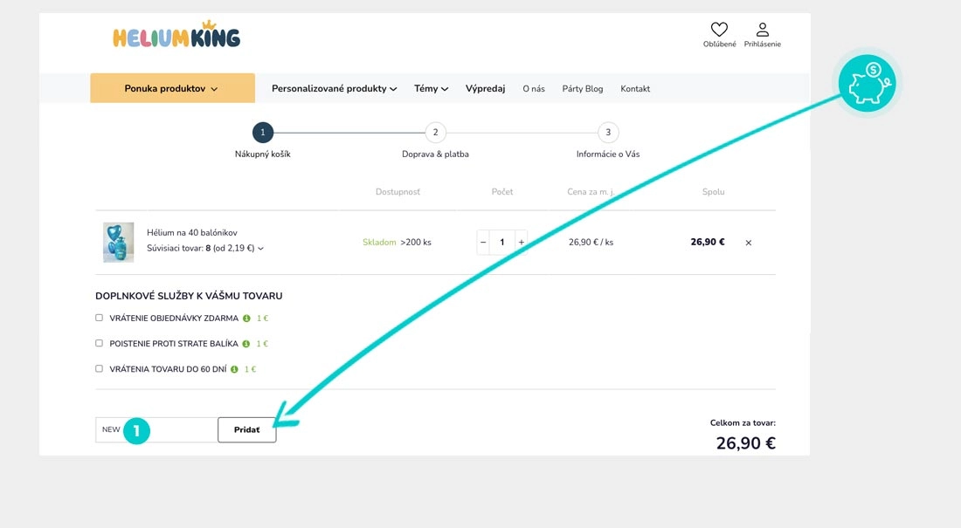Screen dimensions: 961x528
Task: Tick Poistenie proti strate balíka checkbox
Action: pyautogui.click(x=100, y=343)
